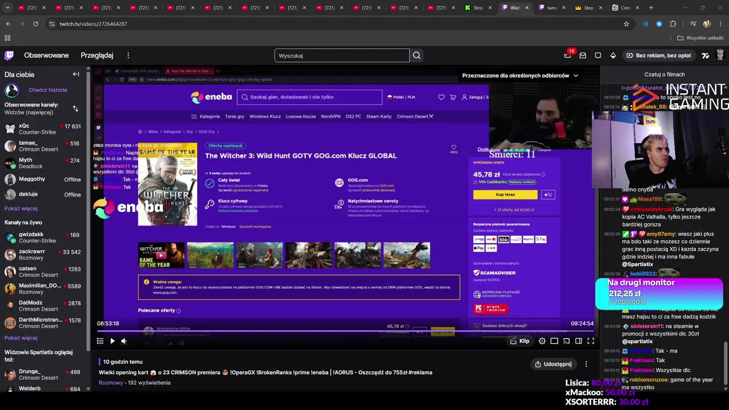
Task: Switch to the Obserwowane tab
Action: [x=46, y=55]
